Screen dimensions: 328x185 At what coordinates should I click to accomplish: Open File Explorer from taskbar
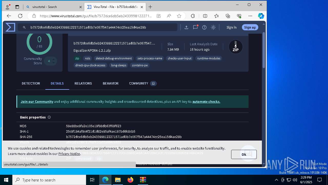(x=118, y=180)
